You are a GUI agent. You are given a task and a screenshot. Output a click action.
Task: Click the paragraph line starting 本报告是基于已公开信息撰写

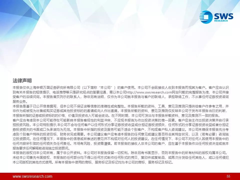(120, 106)
